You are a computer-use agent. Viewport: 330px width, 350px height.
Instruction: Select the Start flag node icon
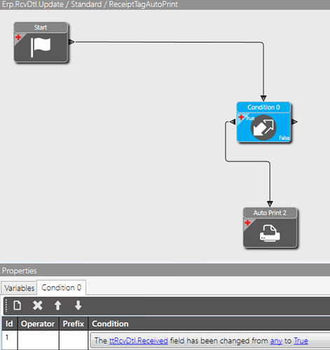[x=41, y=48]
